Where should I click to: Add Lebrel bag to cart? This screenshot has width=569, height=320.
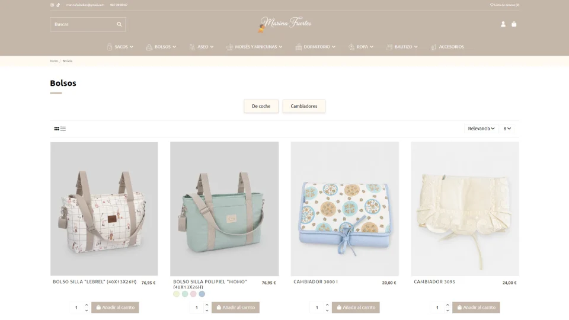click(x=115, y=308)
